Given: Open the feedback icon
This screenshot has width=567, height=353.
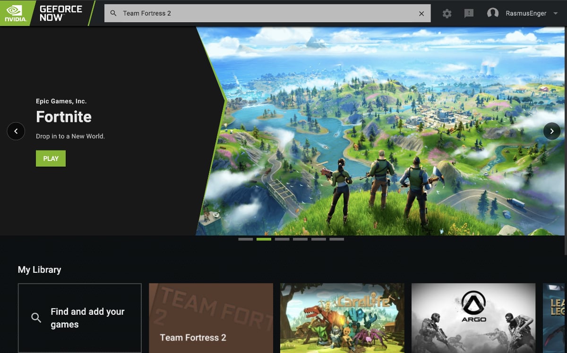Looking at the screenshot, I should click(x=469, y=13).
